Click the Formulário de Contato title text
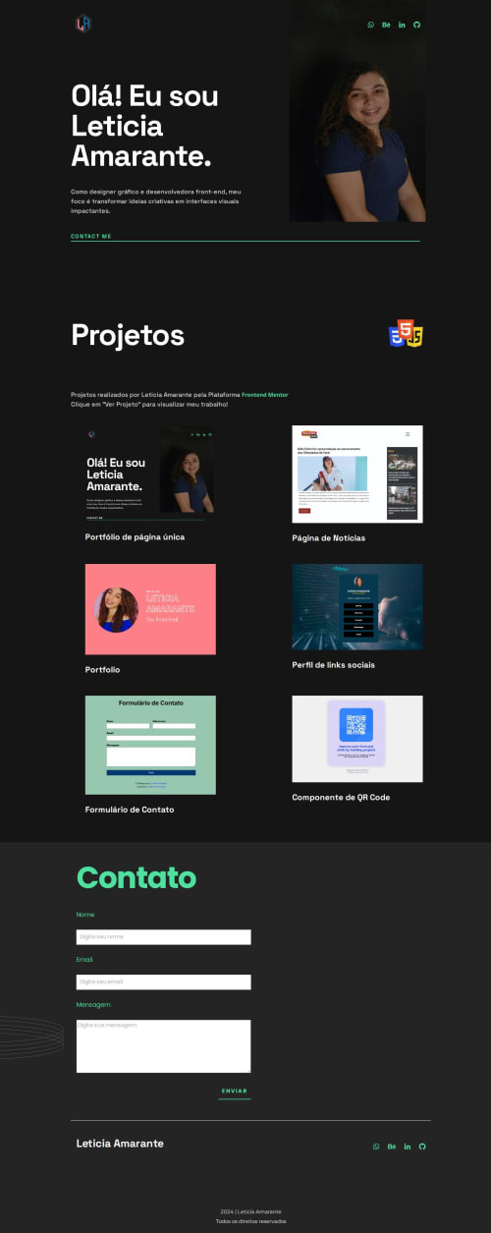491x1233 pixels. [x=130, y=810]
